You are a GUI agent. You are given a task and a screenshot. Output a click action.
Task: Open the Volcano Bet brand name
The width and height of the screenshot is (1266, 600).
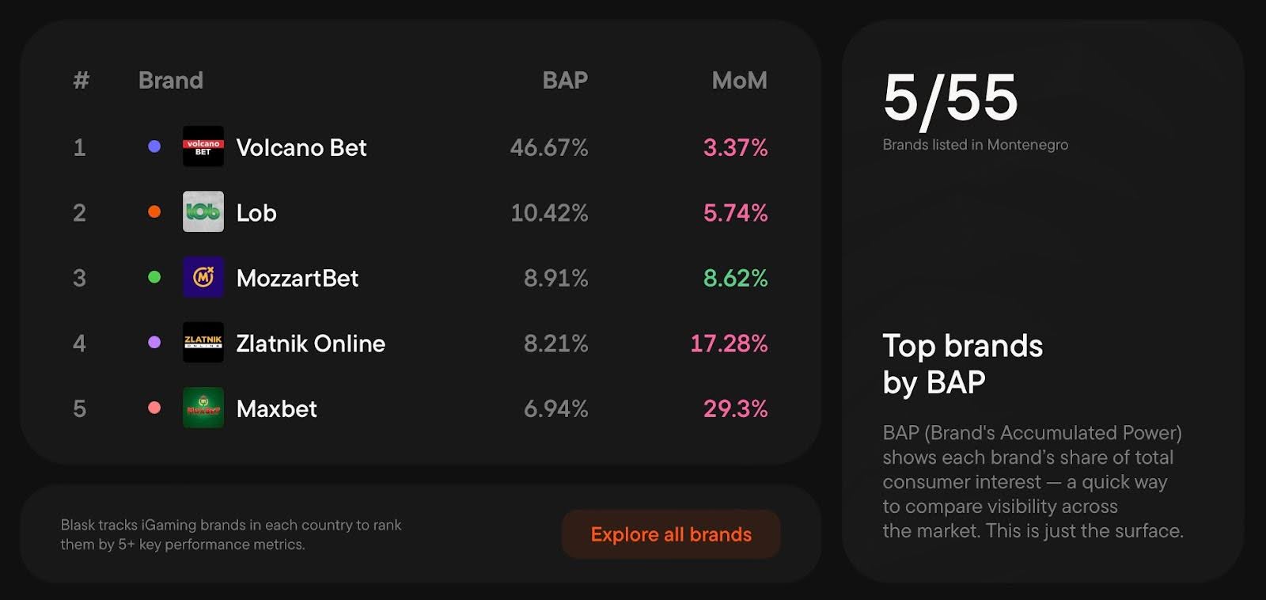(x=301, y=147)
